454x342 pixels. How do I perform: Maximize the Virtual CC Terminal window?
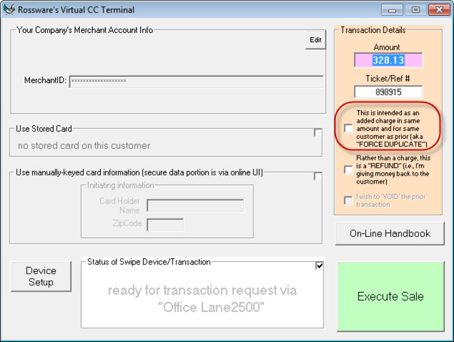tap(415, 10)
